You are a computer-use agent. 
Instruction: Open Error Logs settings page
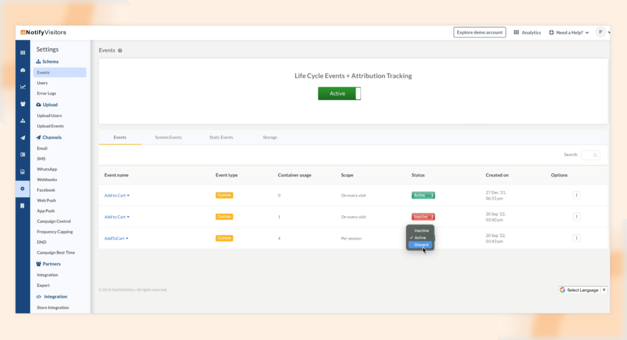point(47,93)
